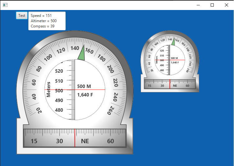
Task: Click the 'Compass = 39' readout text
Action: 43,26
